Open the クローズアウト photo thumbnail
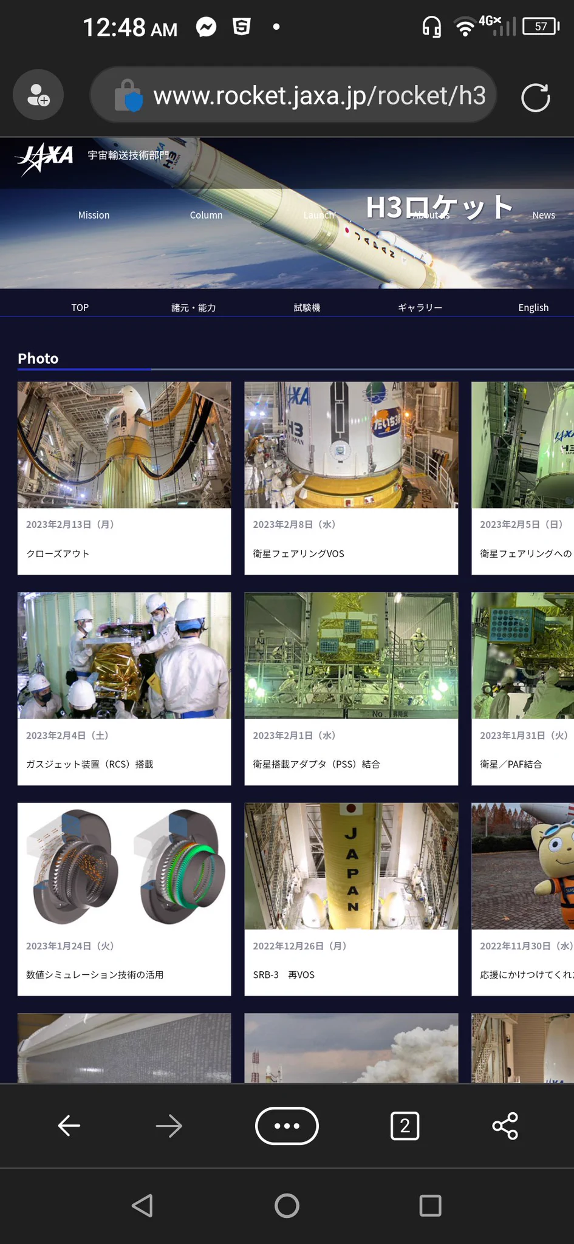This screenshot has height=1244, width=574. (125, 445)
